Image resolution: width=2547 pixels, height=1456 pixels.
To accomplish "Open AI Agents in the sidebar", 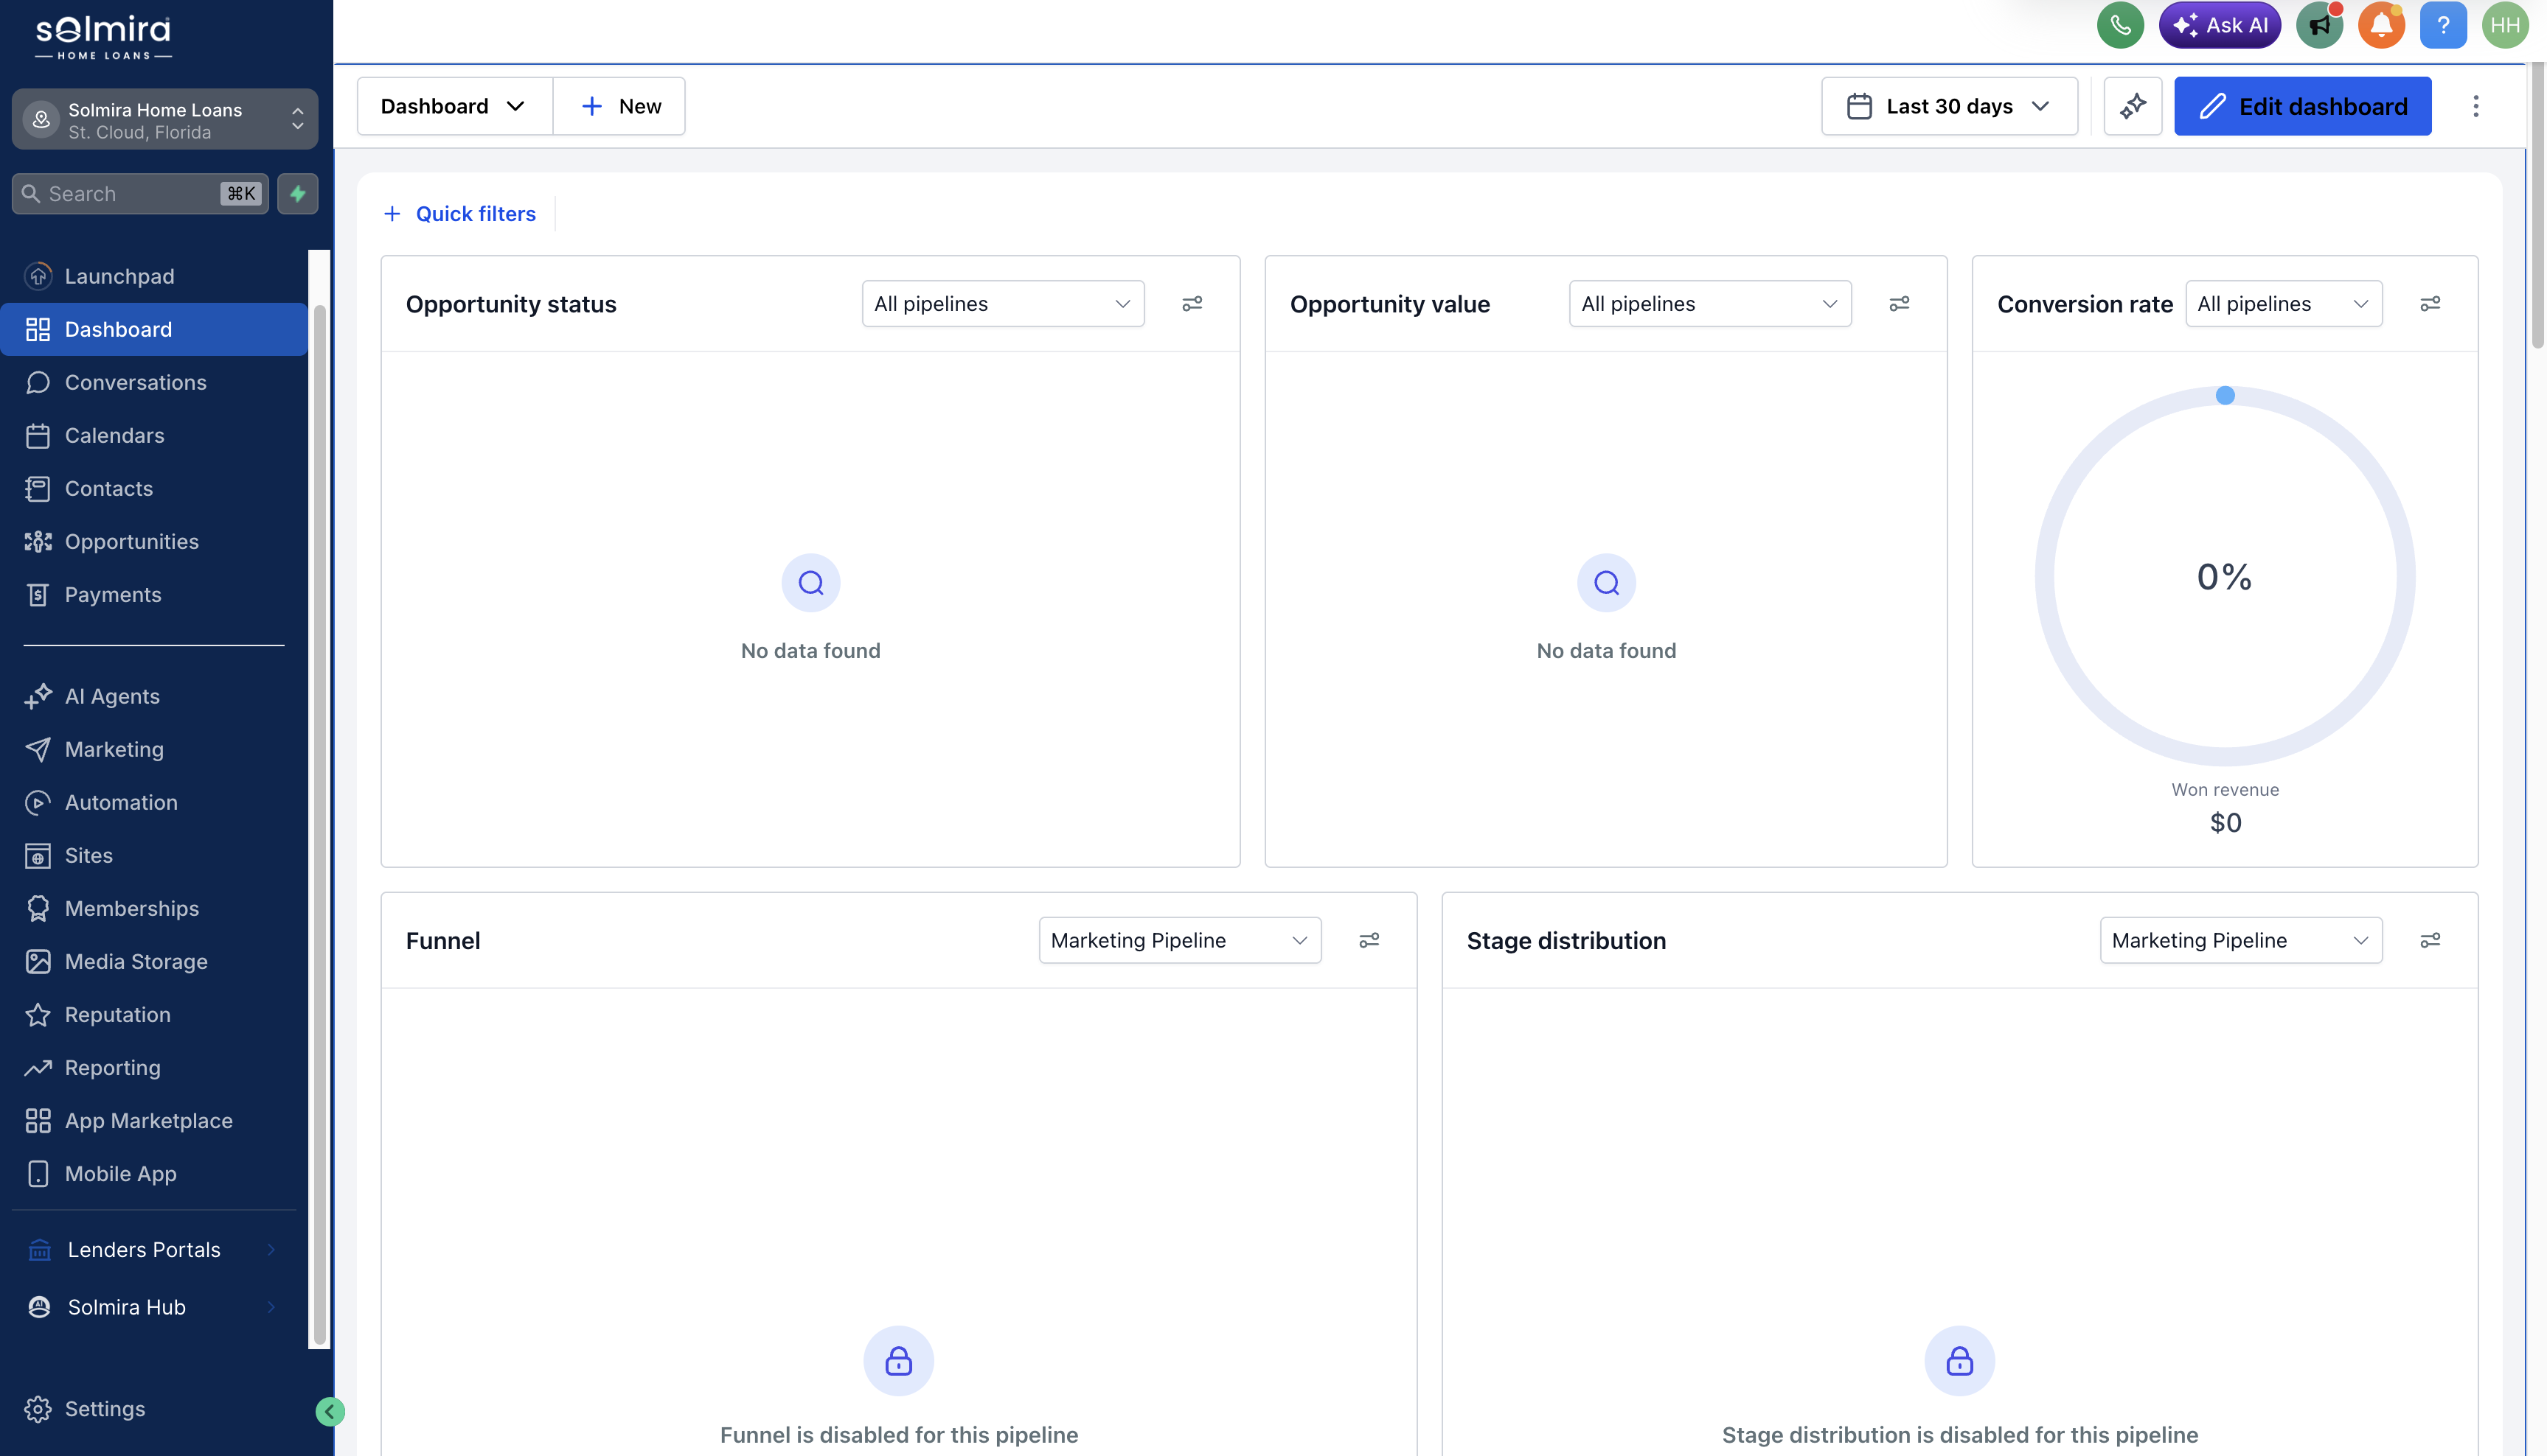I will coord(154,696).
